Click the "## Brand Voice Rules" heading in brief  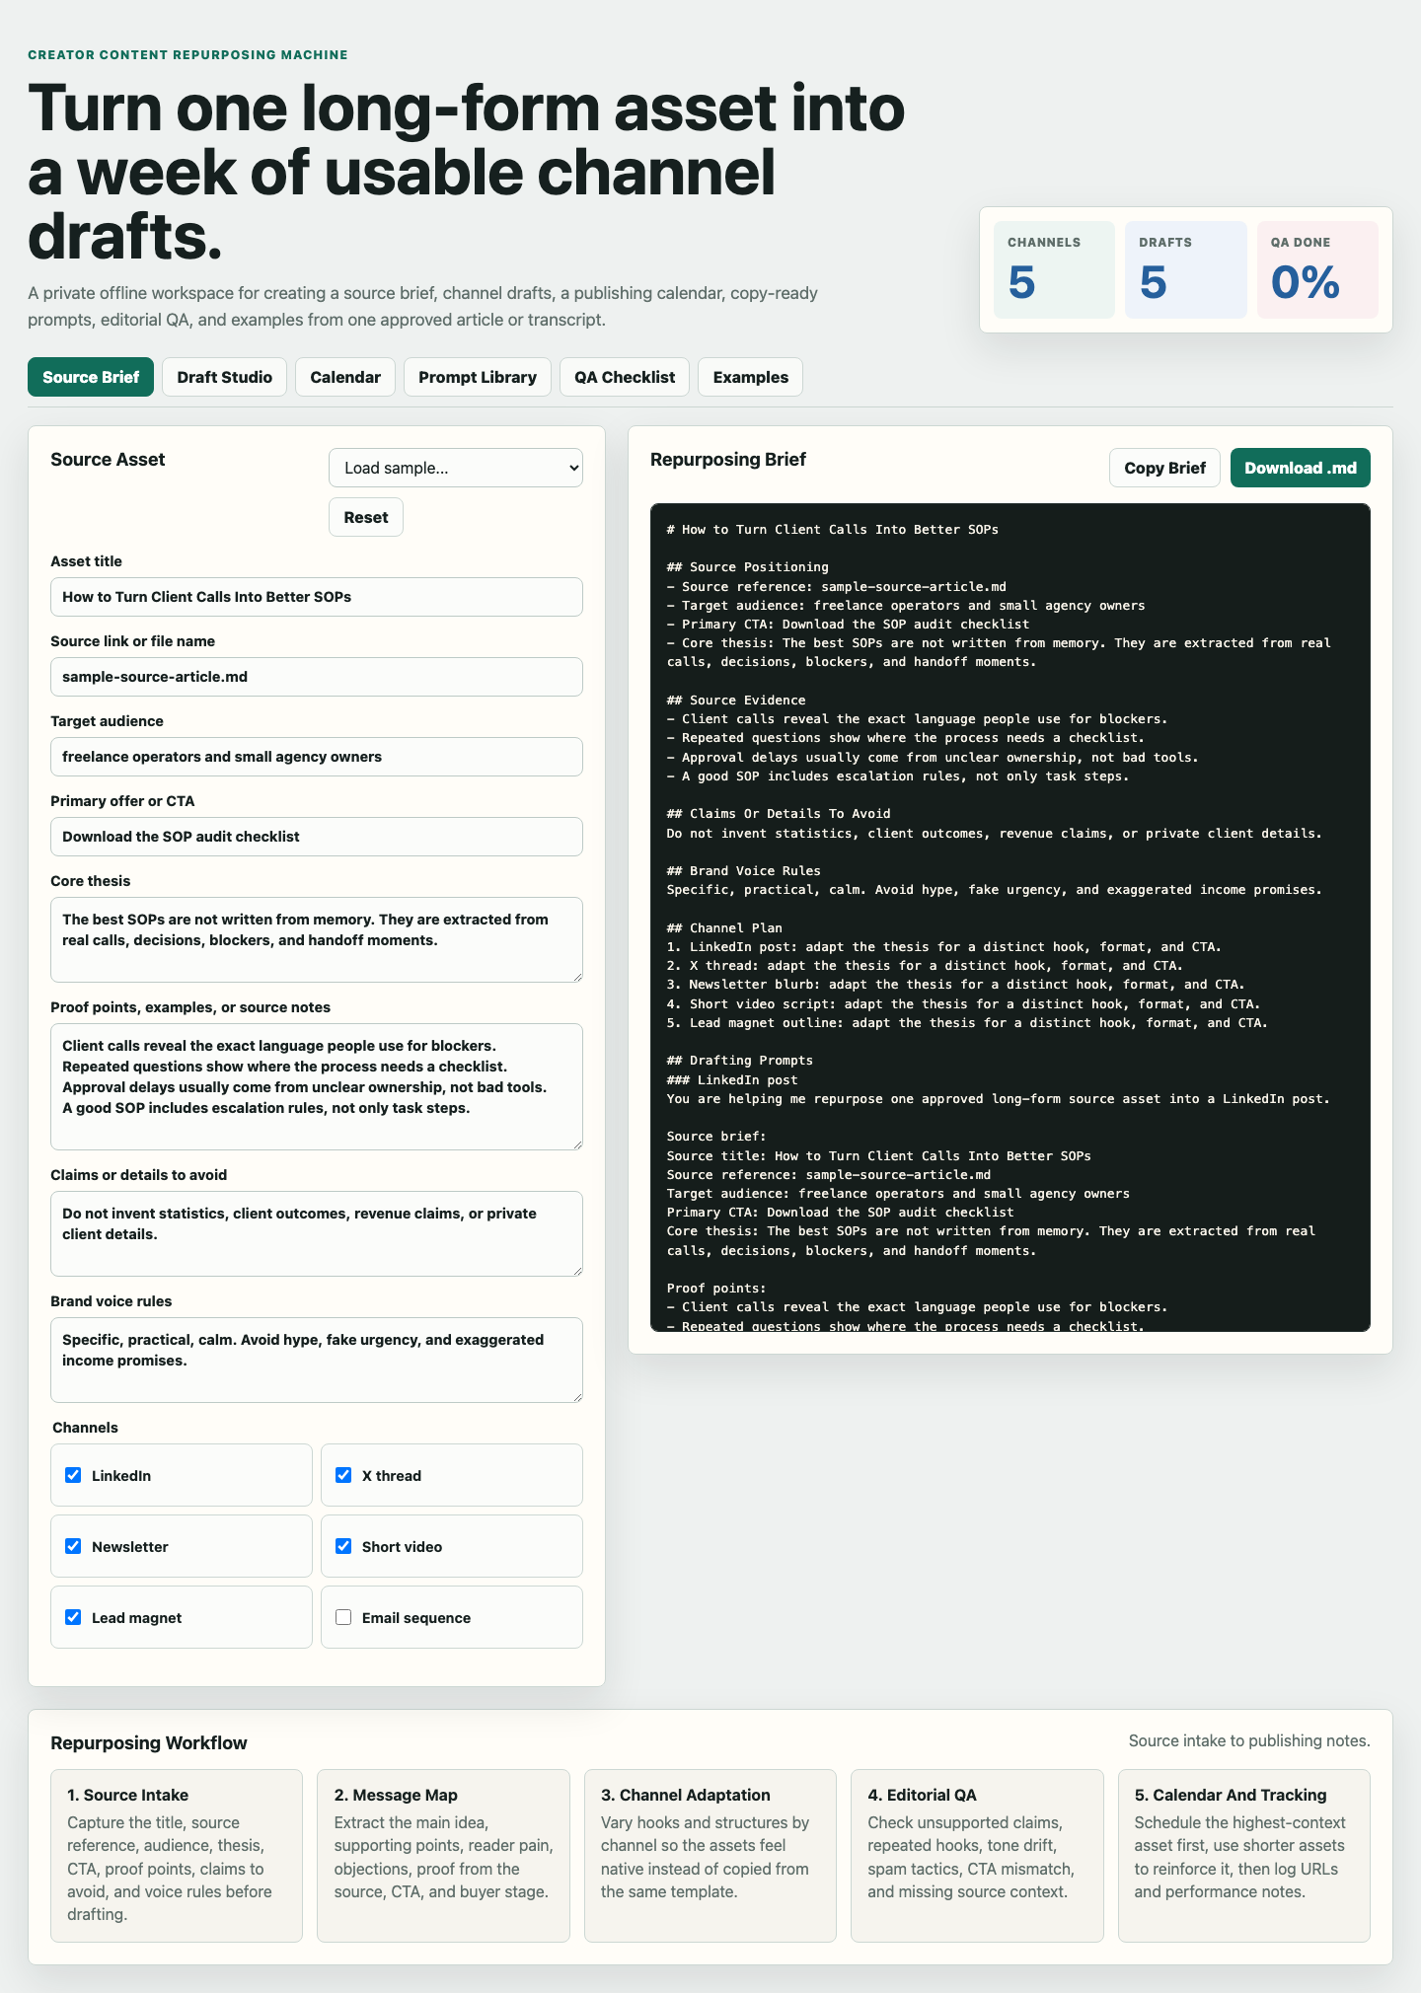point(744,870)
